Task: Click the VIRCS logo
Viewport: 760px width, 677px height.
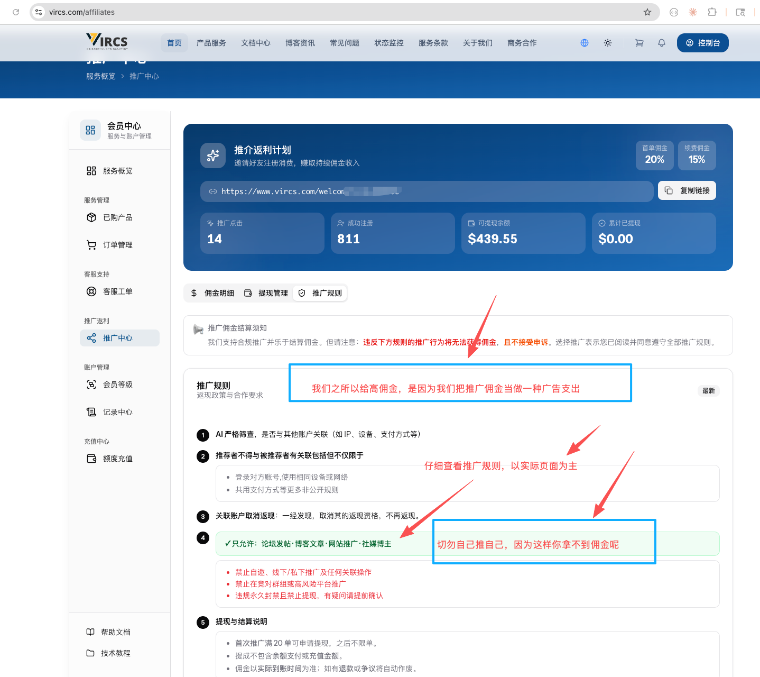Action: pos(107,42)
